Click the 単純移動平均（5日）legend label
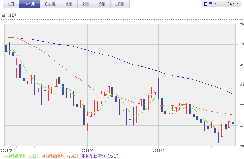Image resolution: width=244 pixels, height=159 pixels. click(21, 156)
